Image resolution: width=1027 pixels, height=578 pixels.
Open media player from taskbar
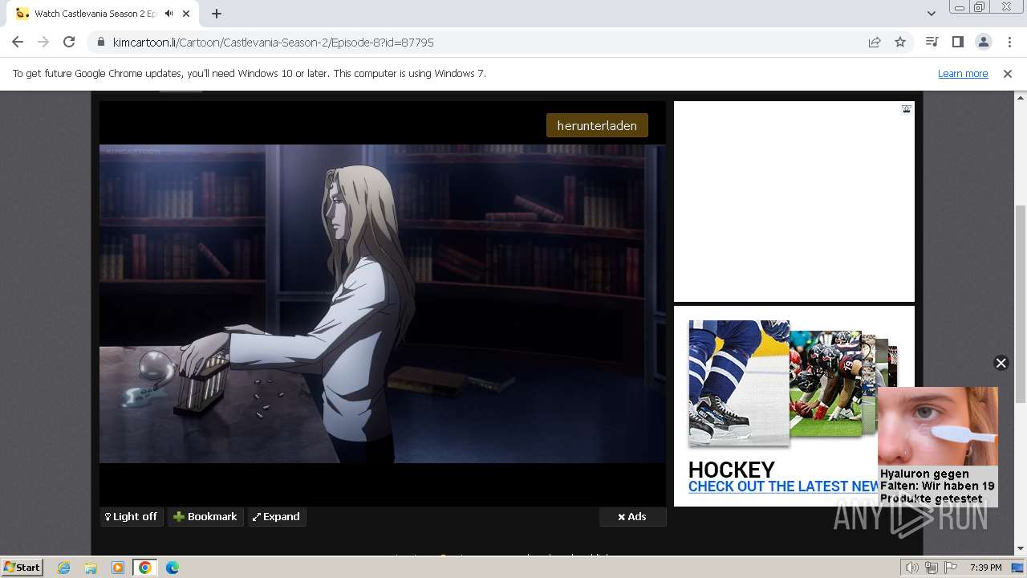coord(118,568)
